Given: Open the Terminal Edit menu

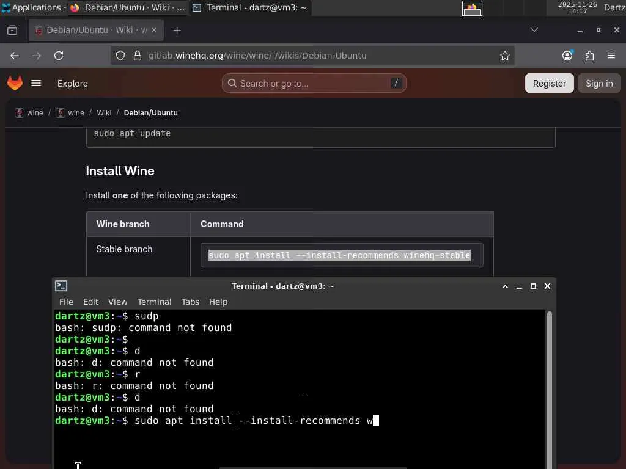Looking at the screenshot, I should coord(90,302).
